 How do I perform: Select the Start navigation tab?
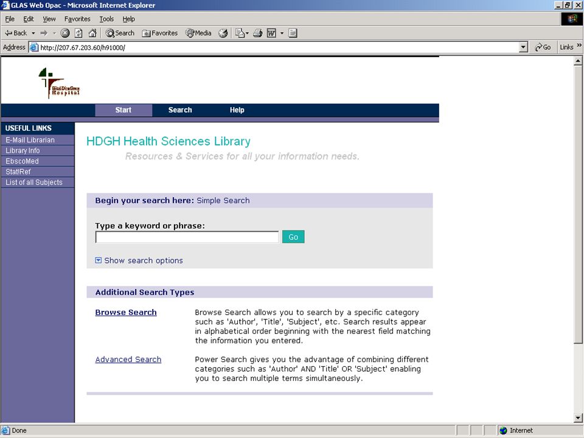point(123,110)
